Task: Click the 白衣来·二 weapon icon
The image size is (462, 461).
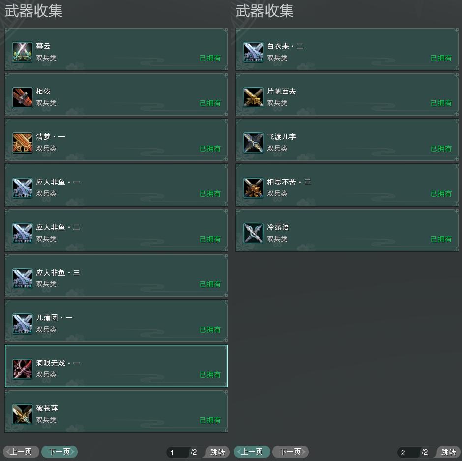Action: coord(254,52)
